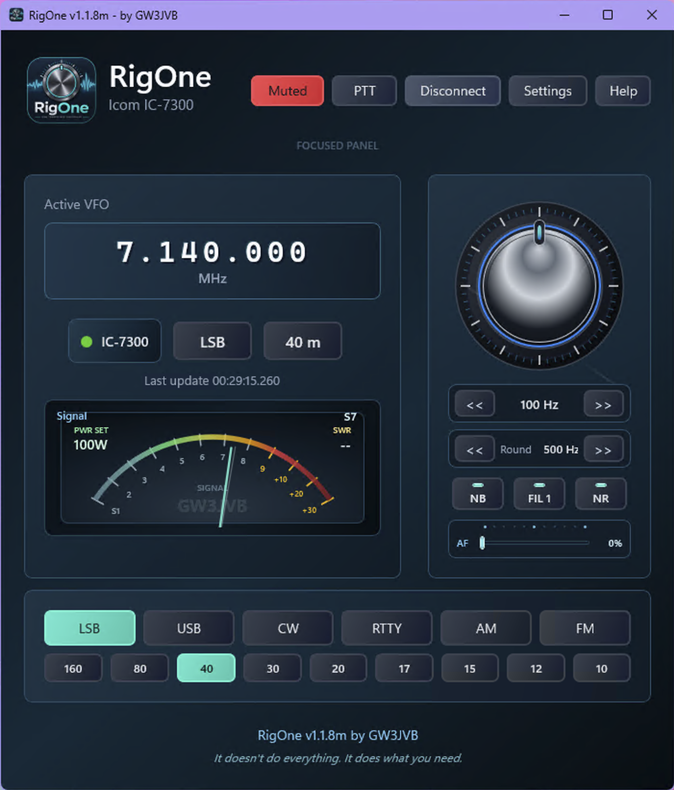Maximize the RigOne window

point(608,15)
